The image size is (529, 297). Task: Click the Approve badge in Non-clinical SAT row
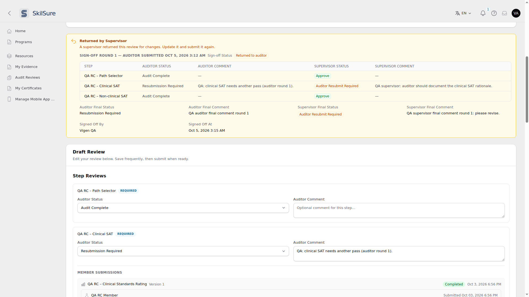322,96
